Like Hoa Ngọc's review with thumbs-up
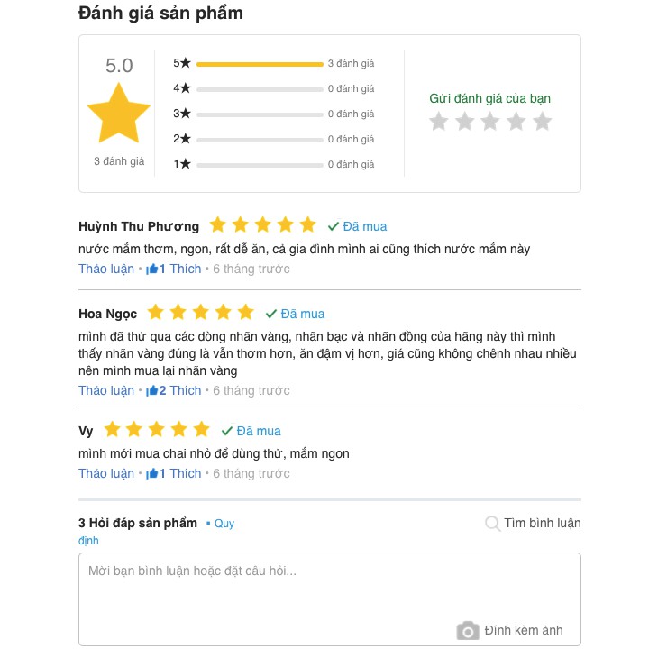The height and width of the screenshot is (658, 658). pyautogui.click(x=152, y=390)
